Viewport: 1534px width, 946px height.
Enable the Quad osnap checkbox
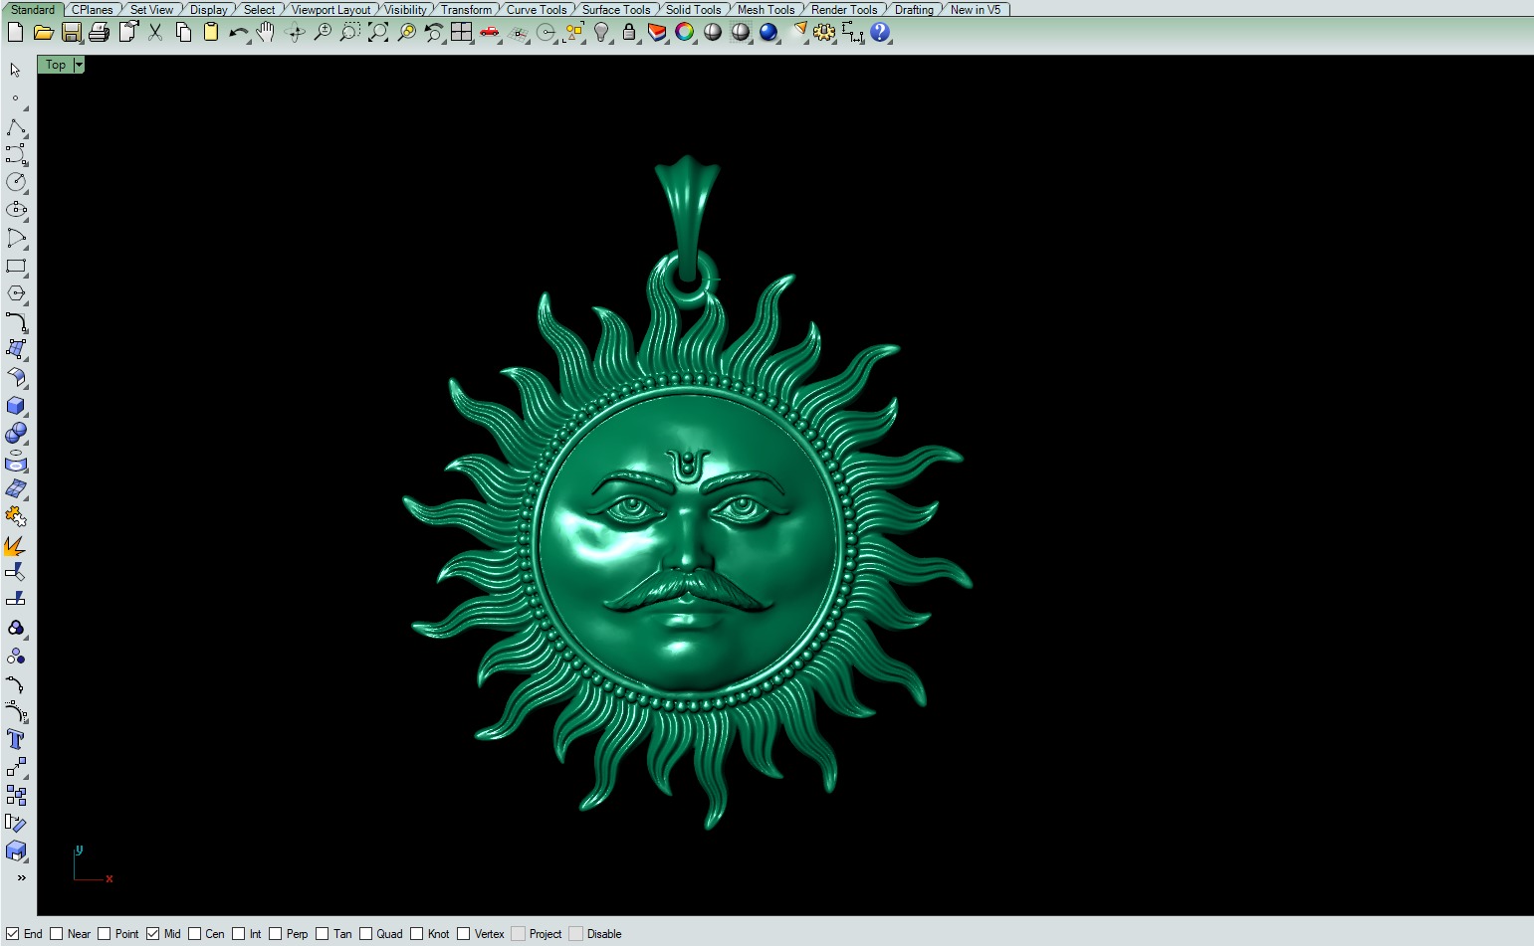tap(366, 934)
